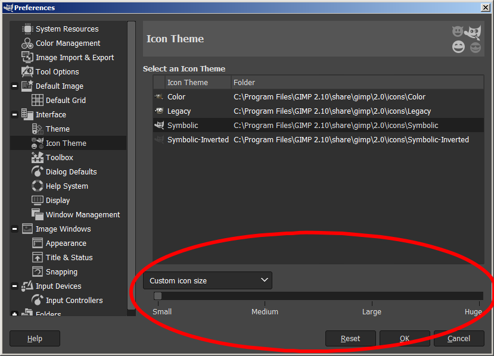Click the Dialog Defaults icon

[37, 171]
